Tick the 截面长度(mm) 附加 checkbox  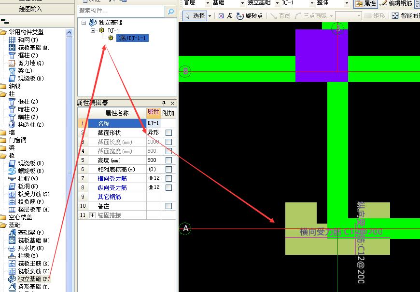168,142
